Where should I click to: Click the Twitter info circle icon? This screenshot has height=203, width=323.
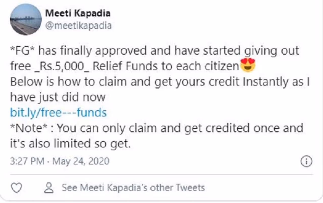coord(307,161)
